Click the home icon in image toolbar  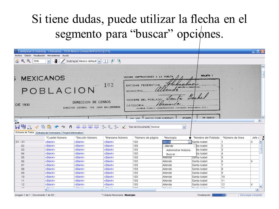click(x=17, y=61)
